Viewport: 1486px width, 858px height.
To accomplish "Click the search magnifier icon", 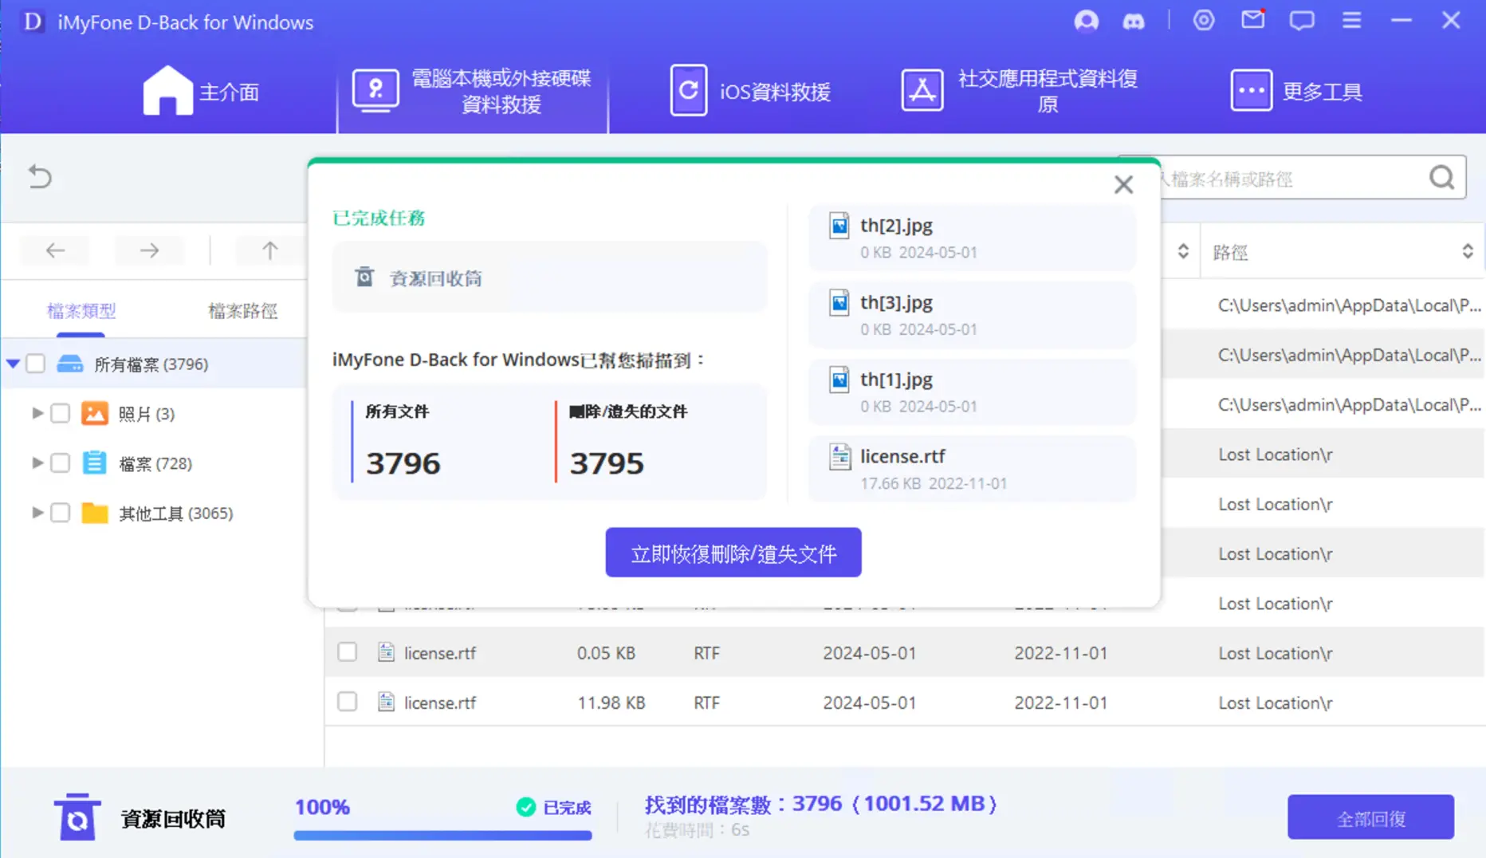I will (1441, 177).
